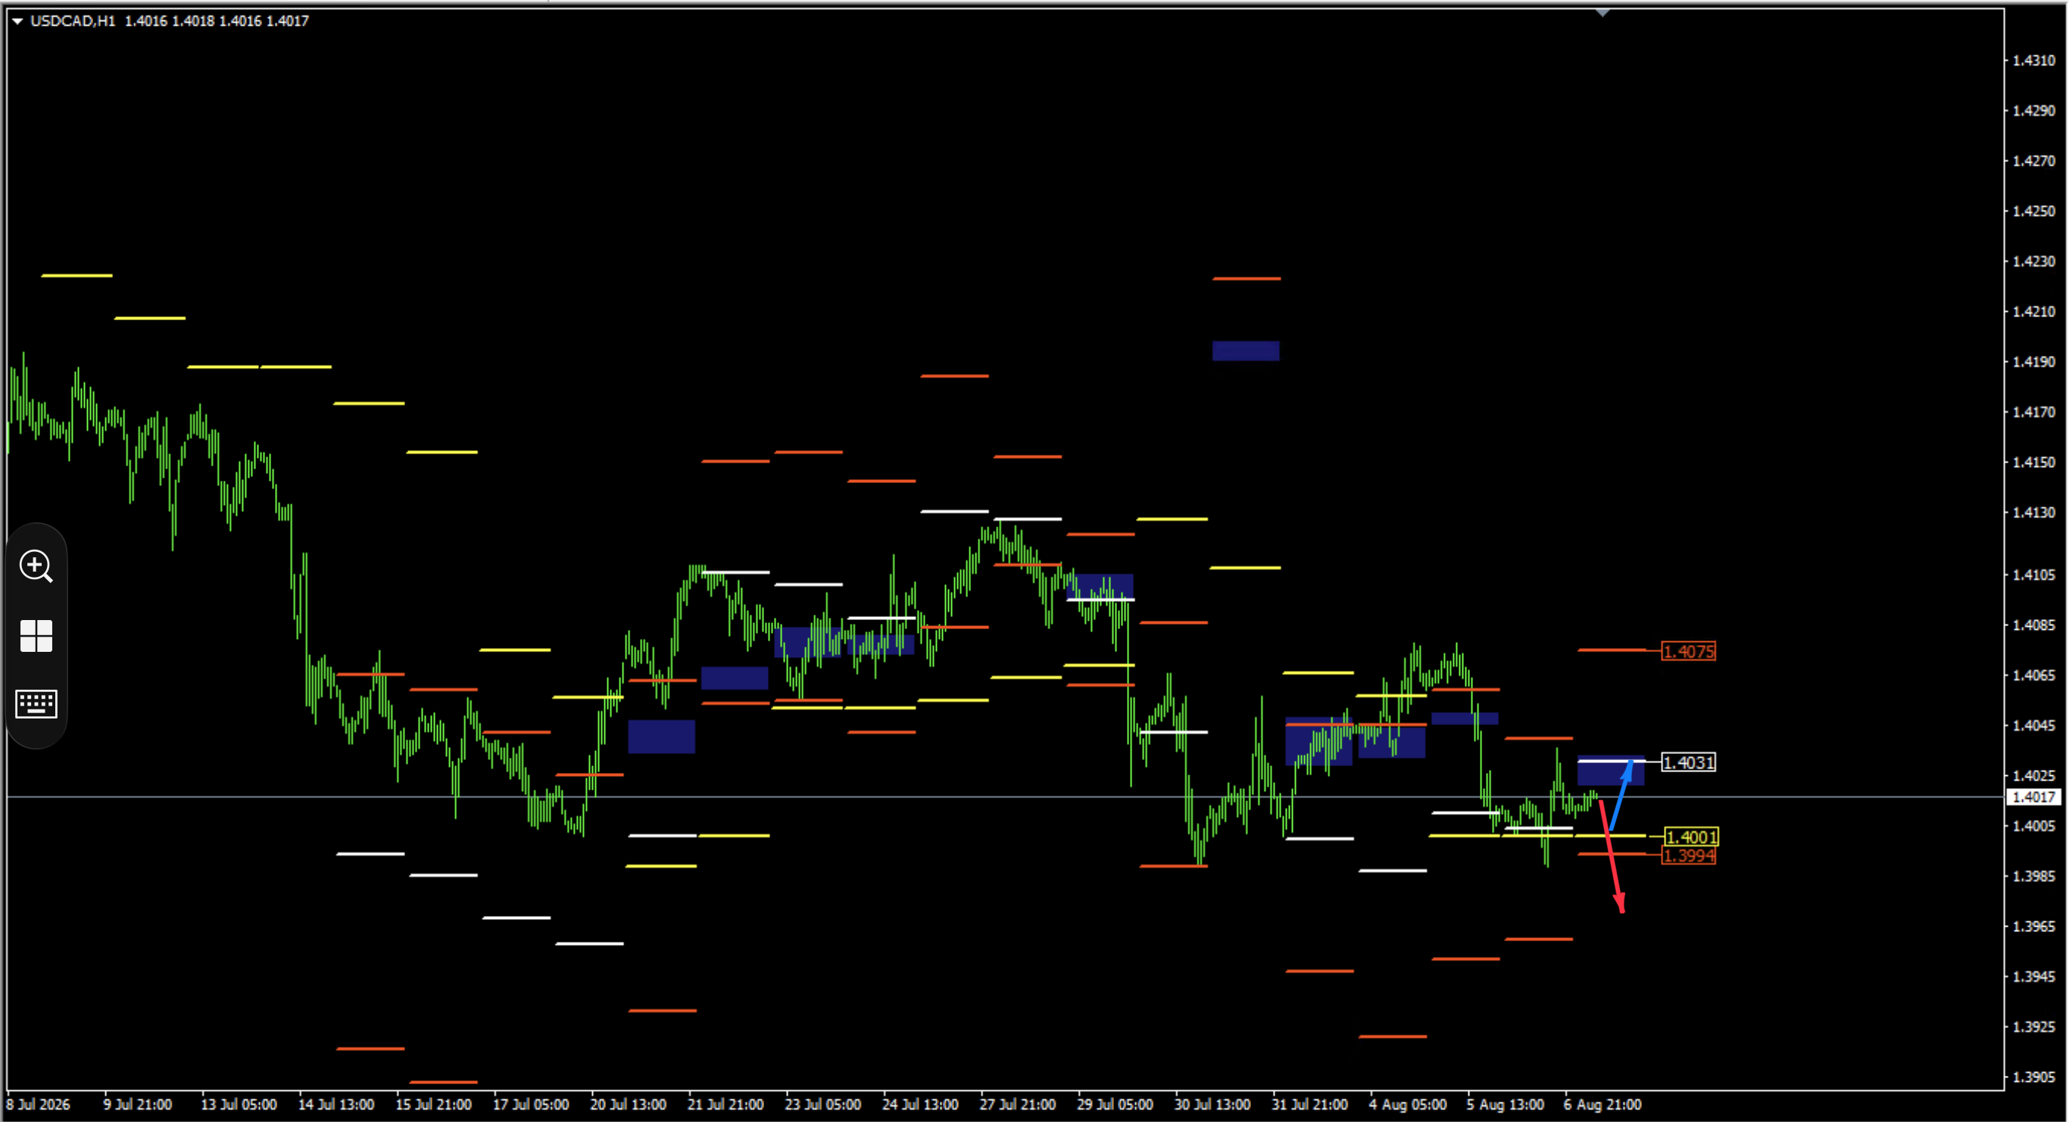Viewport: 2069px width, 1122px height.
Task: Select the 1.4031 white price label
Action: click(1688, 762)
